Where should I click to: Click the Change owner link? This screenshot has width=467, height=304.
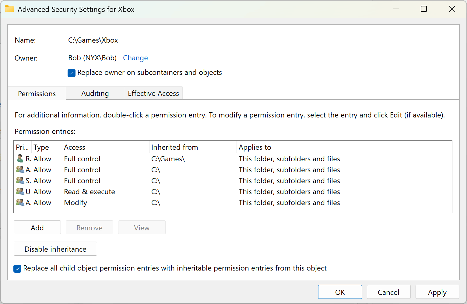(135, 58)
